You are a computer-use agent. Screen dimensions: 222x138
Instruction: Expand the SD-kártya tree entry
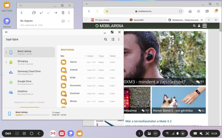(6, 62)
